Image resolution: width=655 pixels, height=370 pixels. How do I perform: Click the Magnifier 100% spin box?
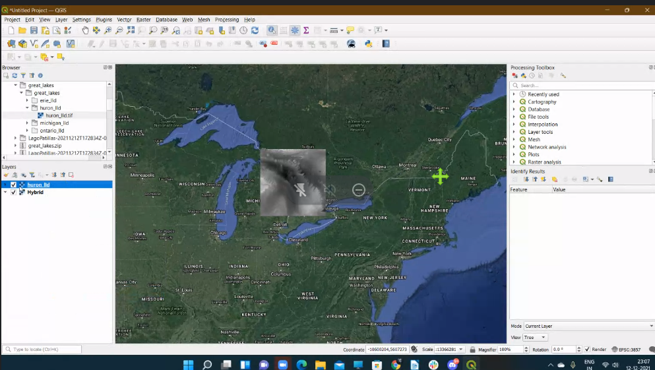(x=513, y=349)
